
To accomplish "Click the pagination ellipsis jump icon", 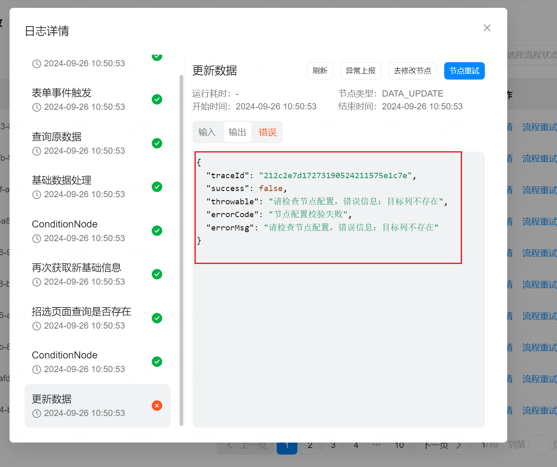I will pyautogui.click(x=377, y=445).
